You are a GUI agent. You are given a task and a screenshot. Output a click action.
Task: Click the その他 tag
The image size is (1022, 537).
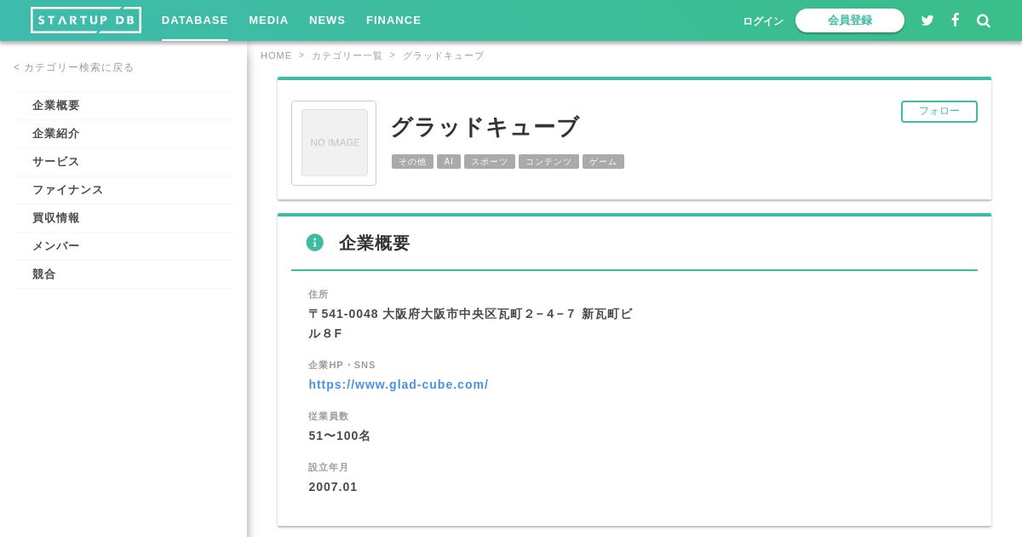tap(412, 162)
